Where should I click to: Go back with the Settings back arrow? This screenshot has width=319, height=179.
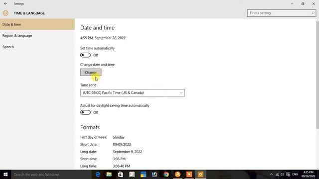point(5,3)
